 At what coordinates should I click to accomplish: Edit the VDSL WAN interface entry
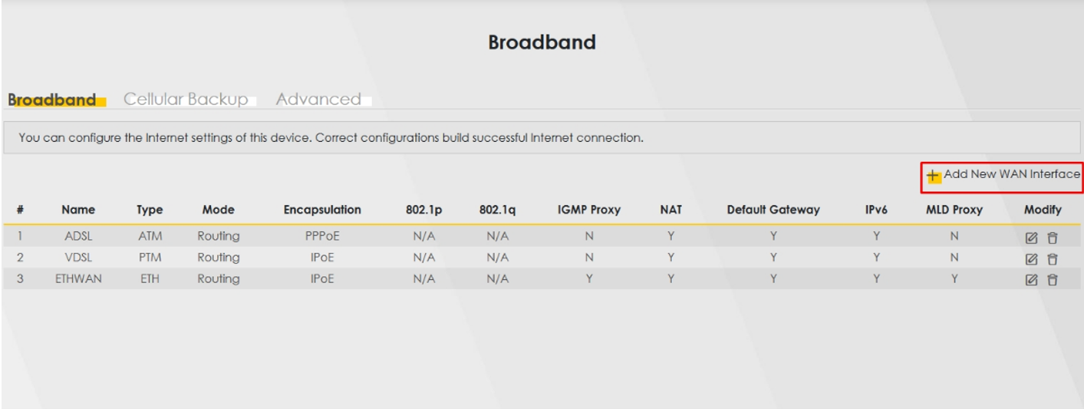(x=1032, y=259)
